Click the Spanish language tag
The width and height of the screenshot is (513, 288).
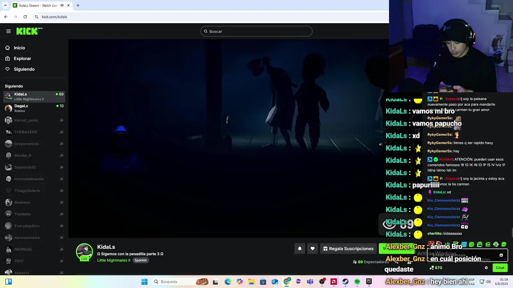coord(141,260)
